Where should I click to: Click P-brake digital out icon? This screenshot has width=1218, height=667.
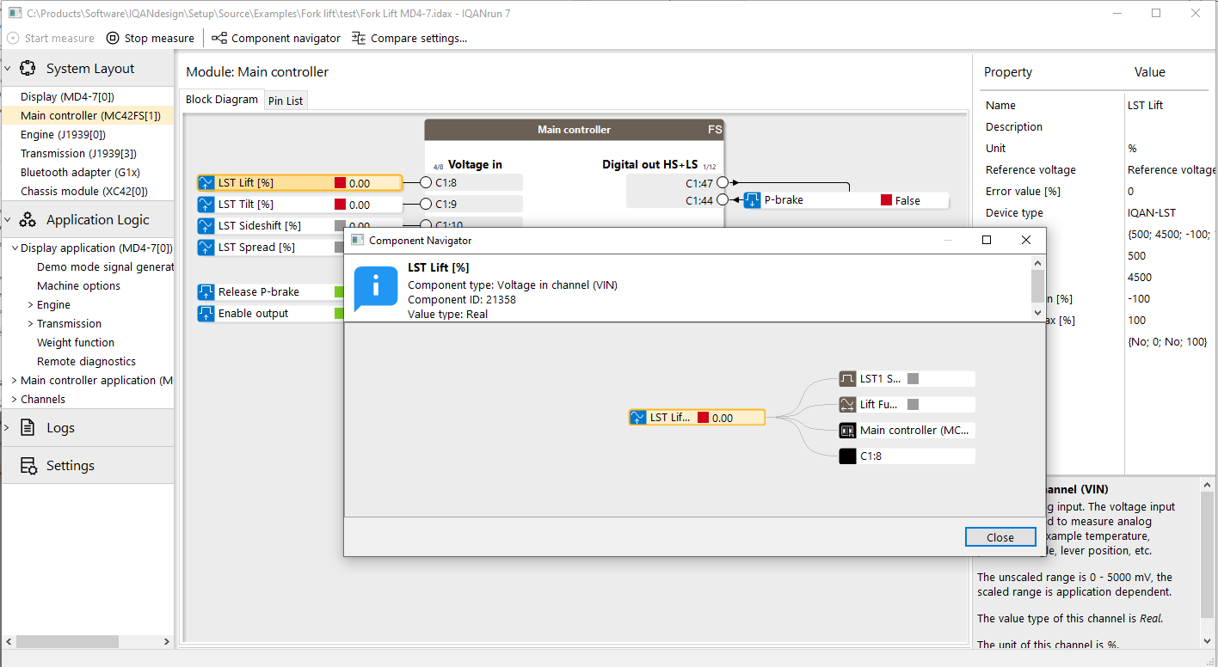(x=753, y=200)
